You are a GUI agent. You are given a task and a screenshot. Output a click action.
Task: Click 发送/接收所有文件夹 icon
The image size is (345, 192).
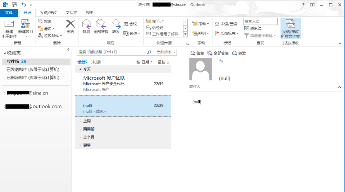pyautogui.click(x=290, y=25)
